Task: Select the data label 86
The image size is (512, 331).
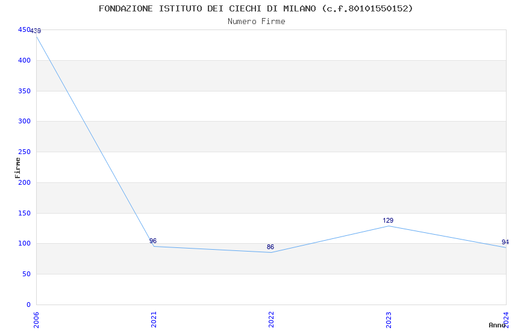Action: click(x=270, y=247)
